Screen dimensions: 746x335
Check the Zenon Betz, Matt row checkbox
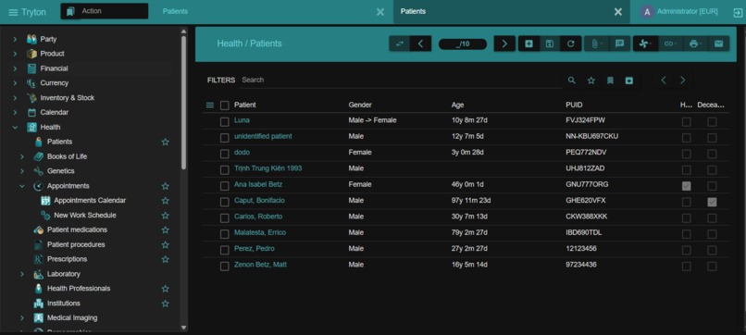(x=225, y=266)
